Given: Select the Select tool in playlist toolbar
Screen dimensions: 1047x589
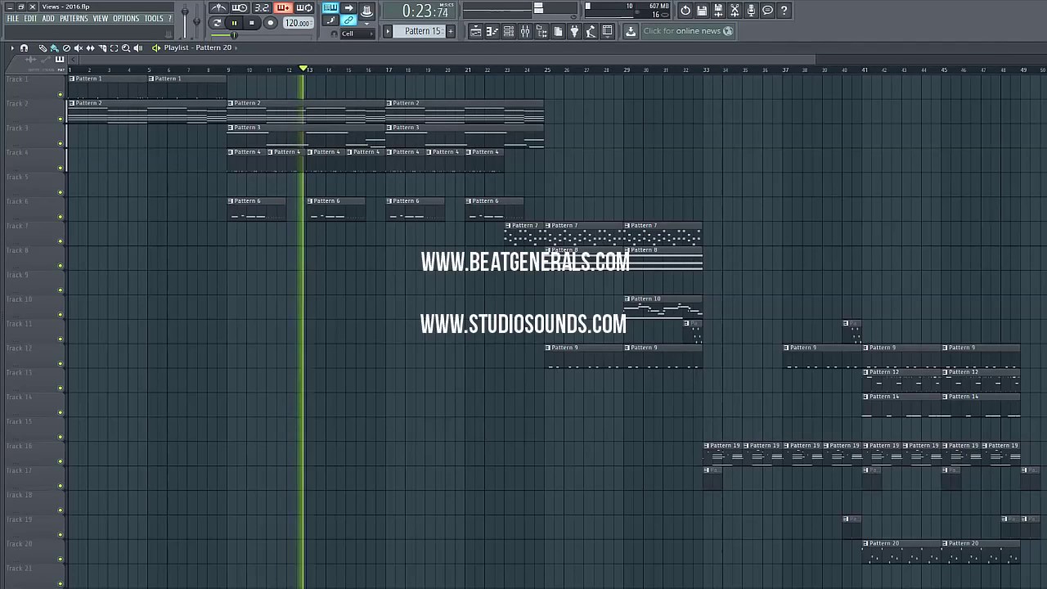Looking at the screenshot, I should [x=114, y=47].
